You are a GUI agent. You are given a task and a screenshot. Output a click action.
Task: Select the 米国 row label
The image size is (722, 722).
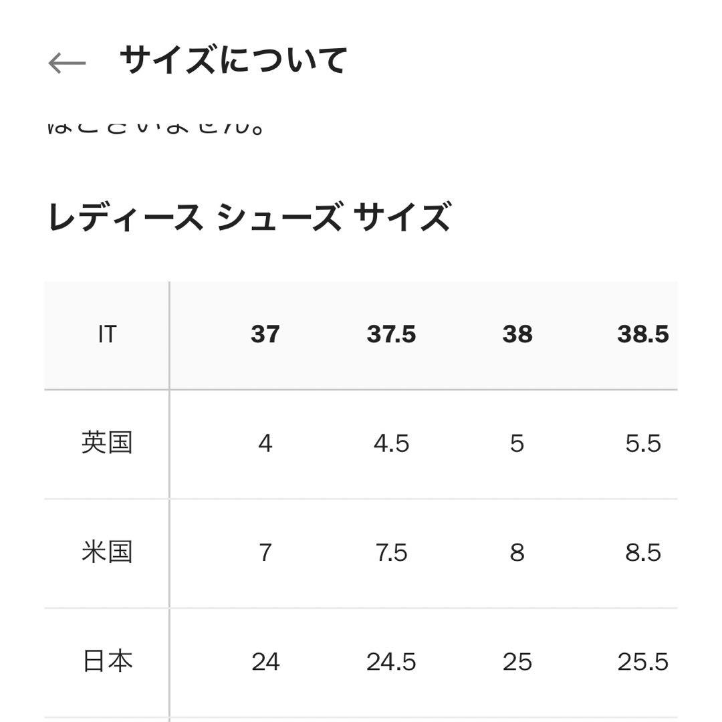107,552
